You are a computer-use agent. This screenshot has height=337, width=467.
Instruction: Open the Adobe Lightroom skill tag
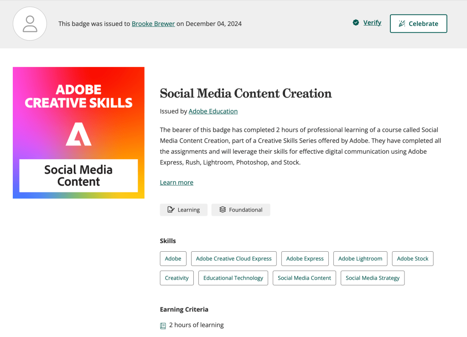360,259
